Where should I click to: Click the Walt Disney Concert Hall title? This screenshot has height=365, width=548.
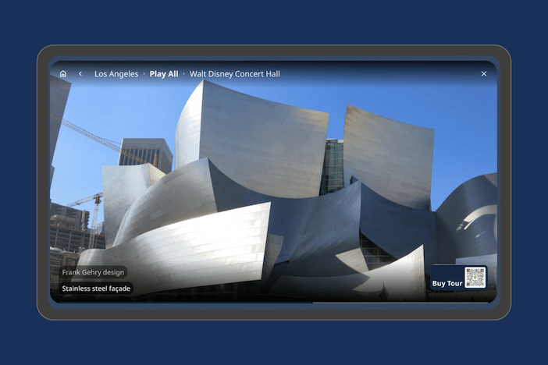tap(234, 74)
